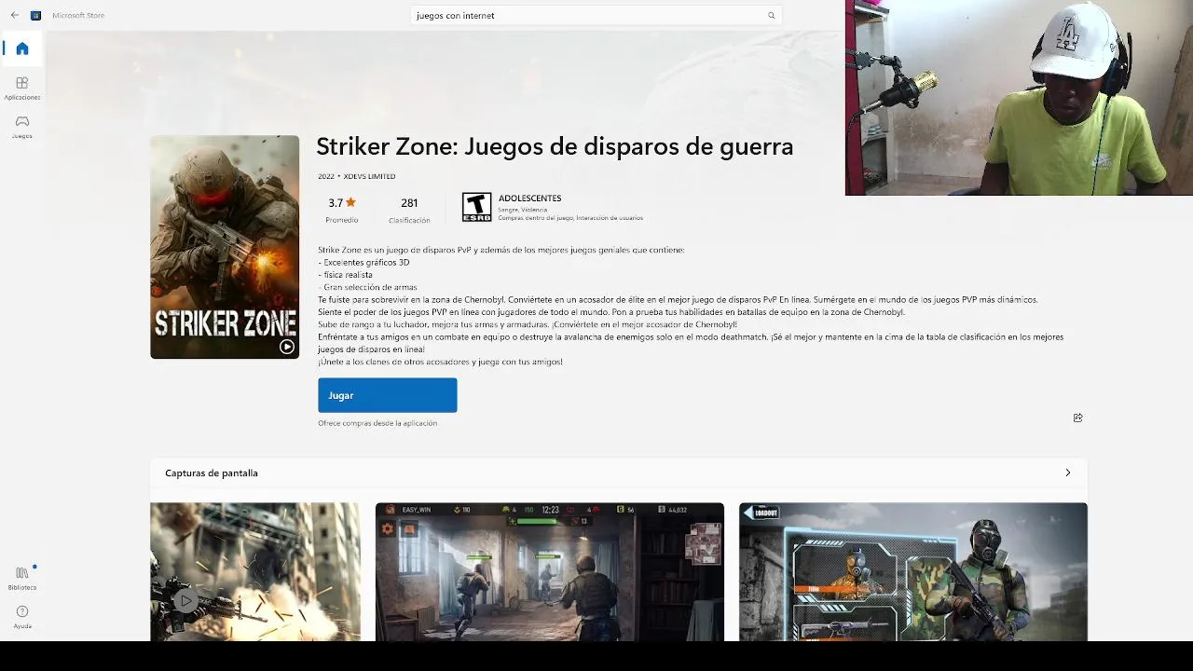This screenshot has width=1193, height=671.
Task: Open the Home tab in sidebar
Action: coord(22,48)
